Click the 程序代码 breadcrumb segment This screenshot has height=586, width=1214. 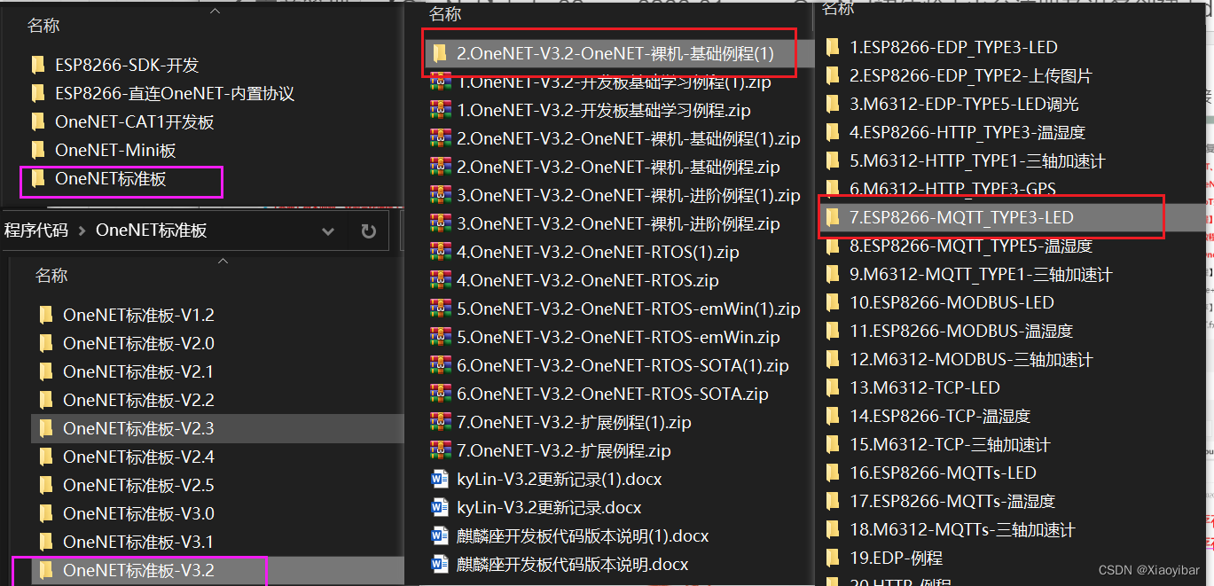coord(36,230)
